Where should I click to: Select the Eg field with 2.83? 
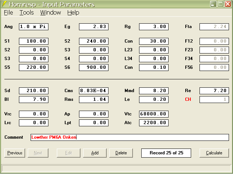click(x=94, y=27)
